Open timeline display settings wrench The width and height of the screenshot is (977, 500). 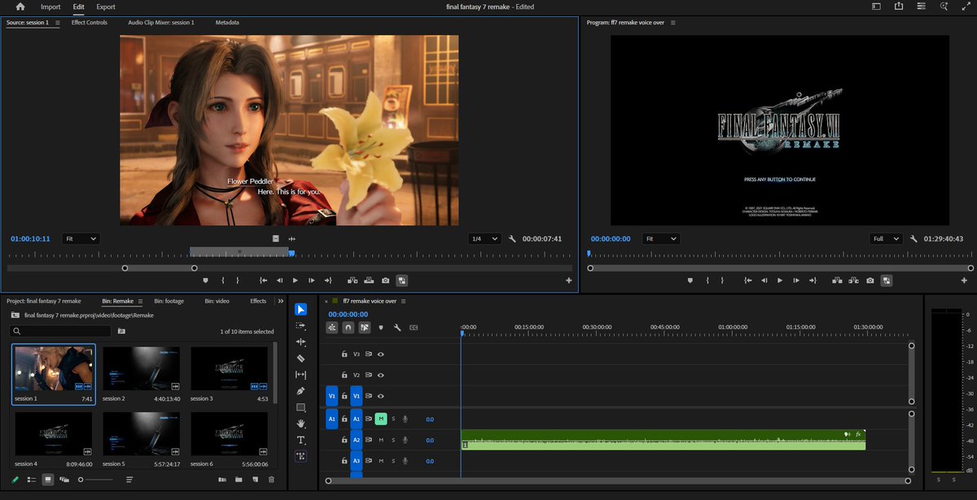(396, 328)
